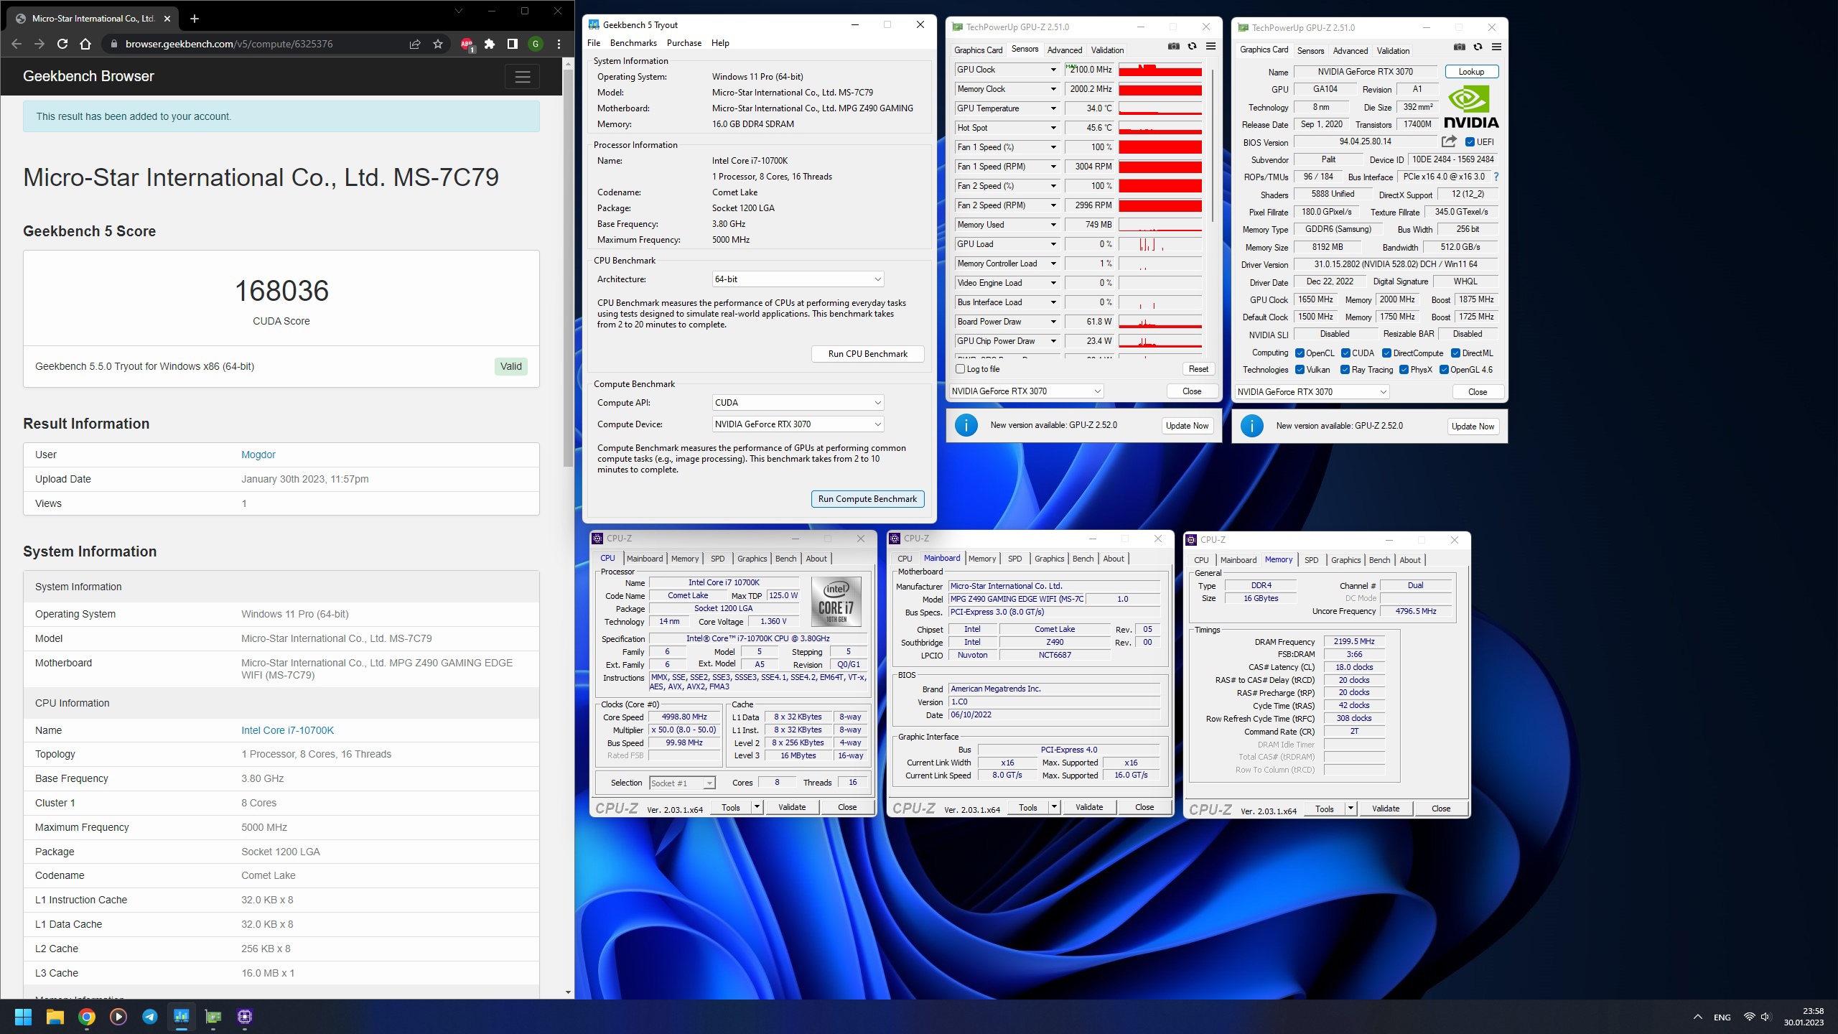Go to the Chrome home page
Image resolution: width=1838 pixels, height=1034 pixels.
click(85, 44)
